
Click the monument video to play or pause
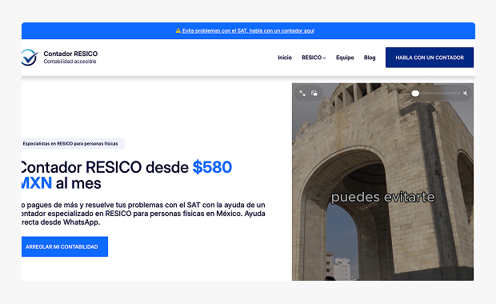pos(382,182)
